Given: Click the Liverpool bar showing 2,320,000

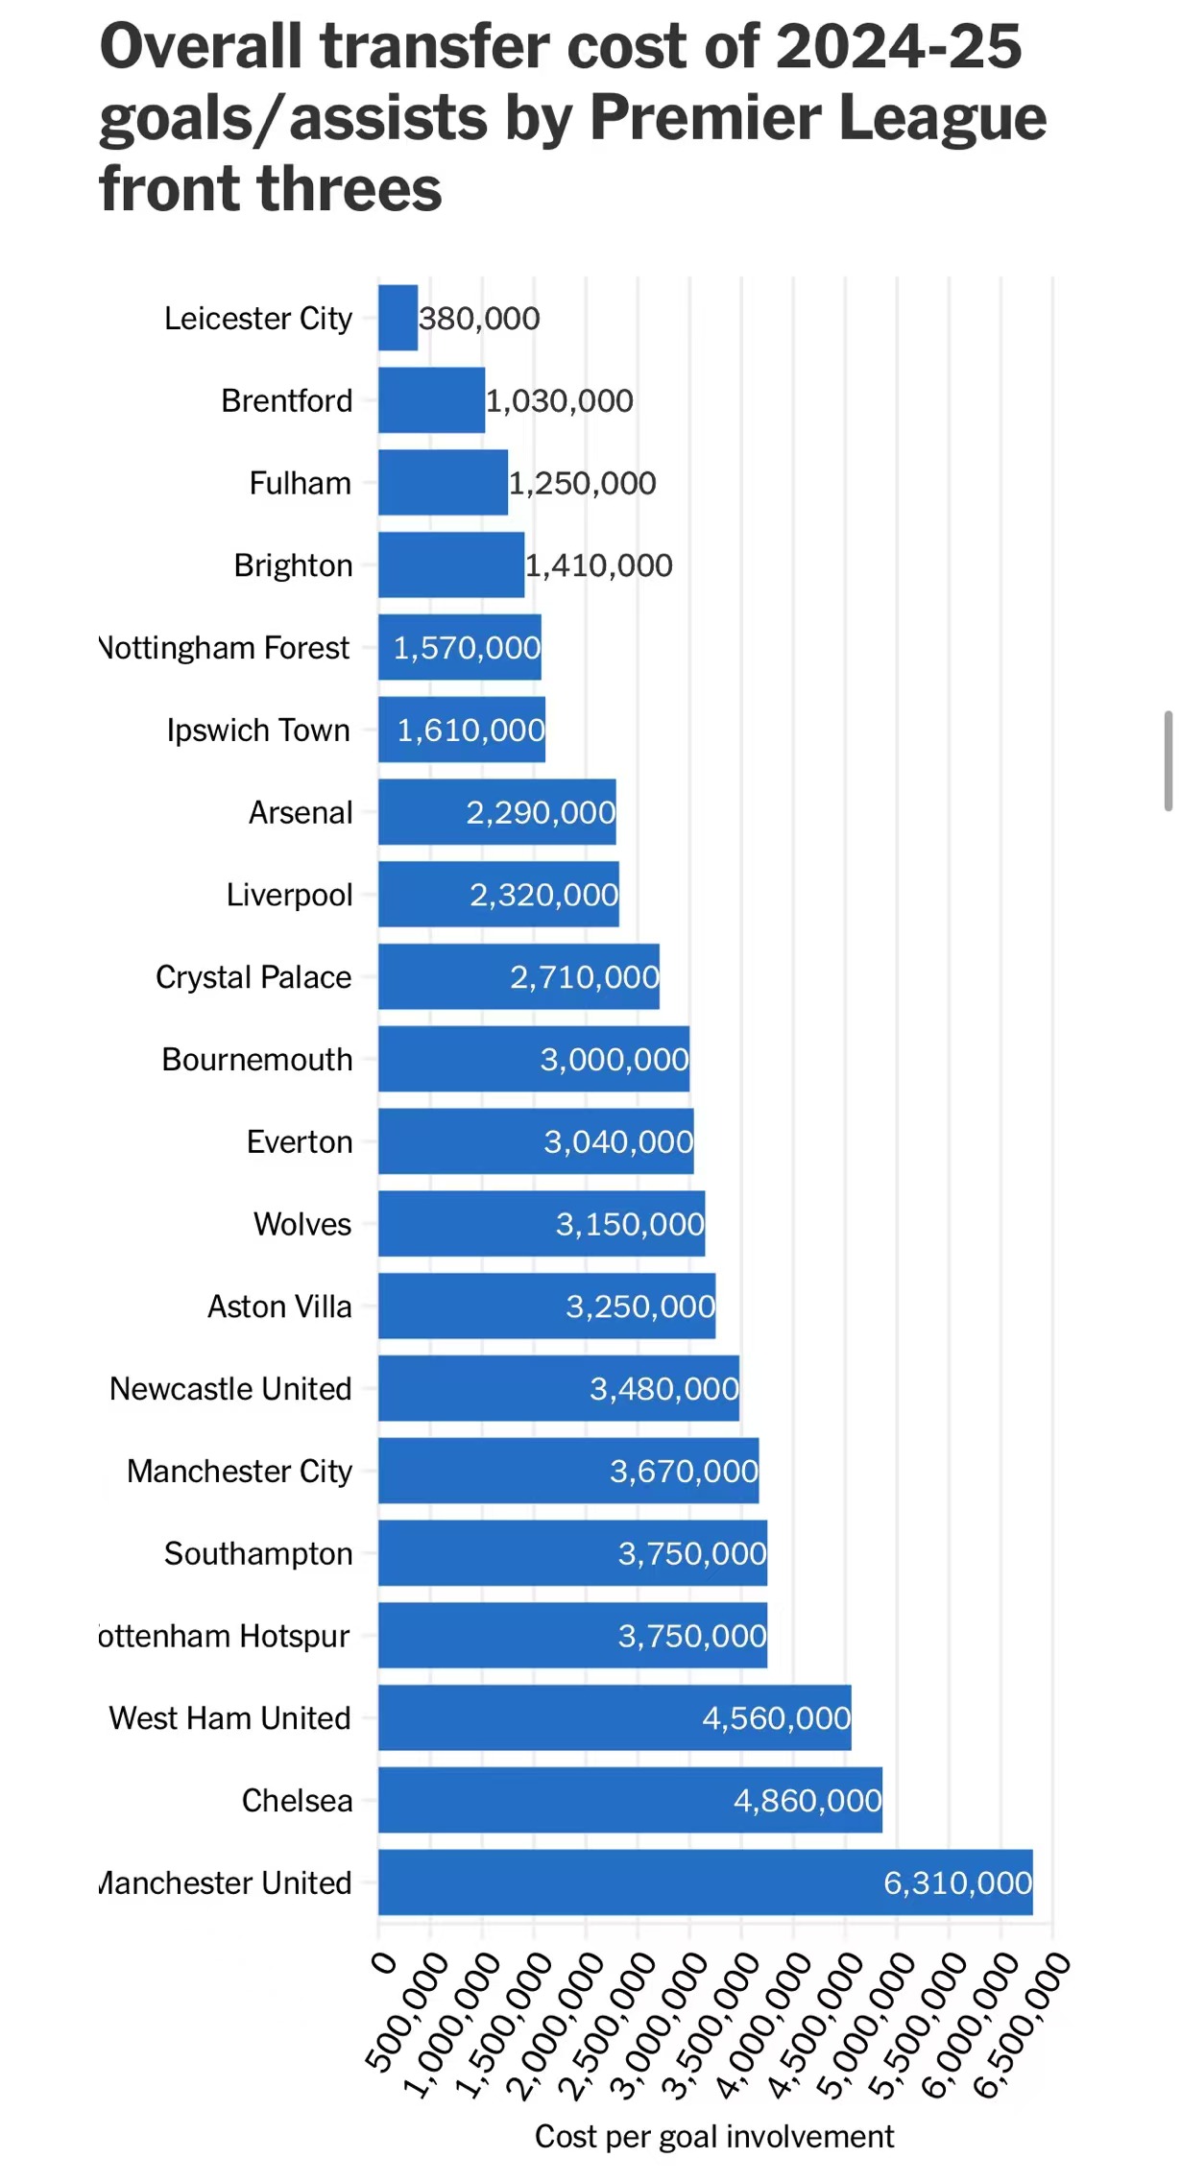Looking at the screenshot, I should click(498, 895).
